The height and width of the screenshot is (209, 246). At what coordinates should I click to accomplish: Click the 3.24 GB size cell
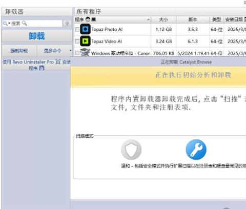(x=163, y=41)
